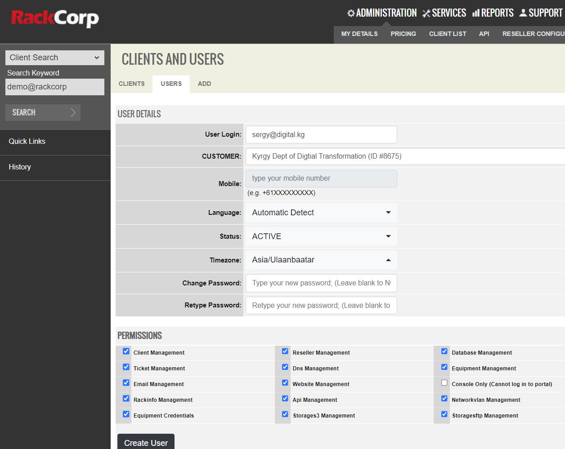
Task: Open the Reports menu
Action: (x=493, y=13)
